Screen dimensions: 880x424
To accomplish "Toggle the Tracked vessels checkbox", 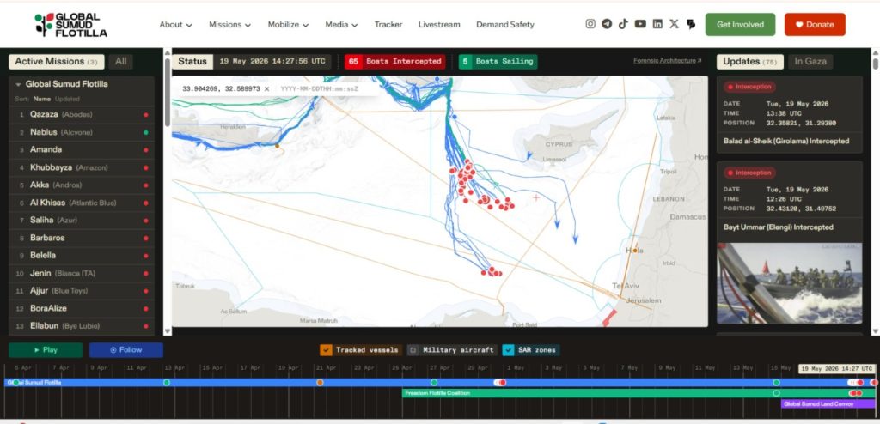I will (326, 350).
